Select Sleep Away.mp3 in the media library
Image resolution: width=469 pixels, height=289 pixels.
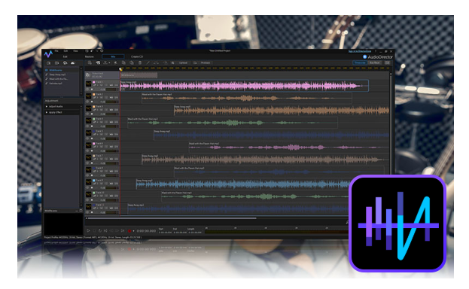(x=57, y=75)
